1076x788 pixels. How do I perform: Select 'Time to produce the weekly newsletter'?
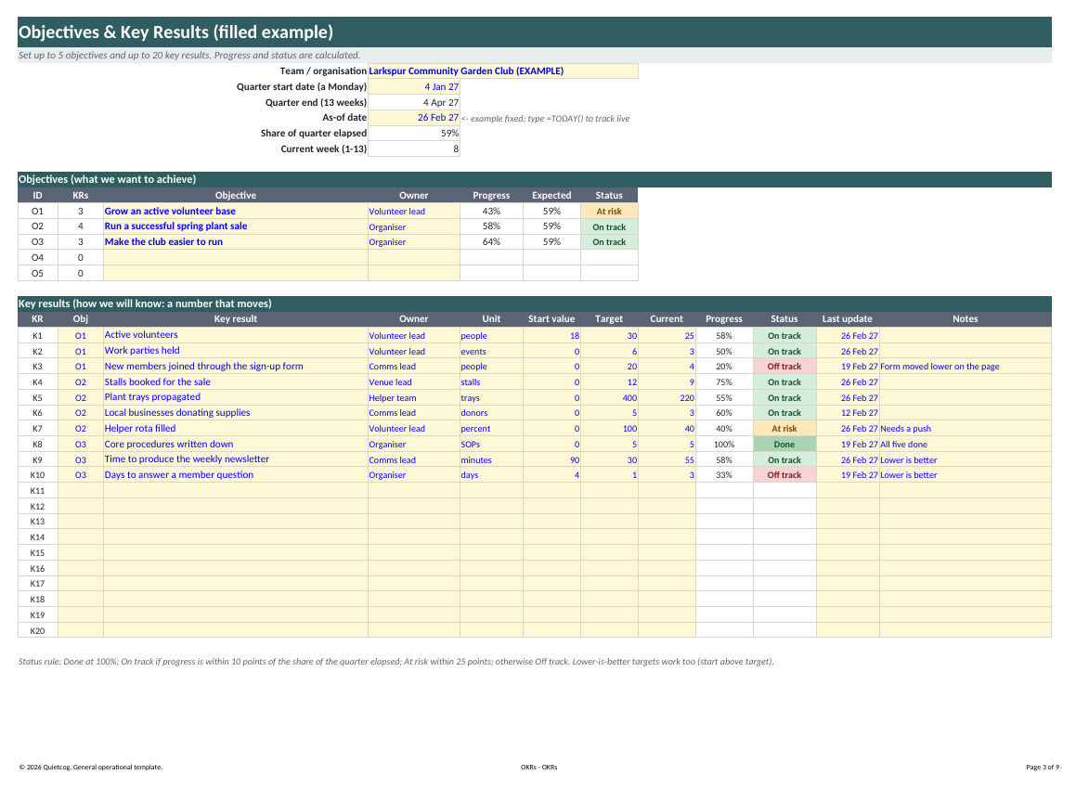tap(236, 459)
